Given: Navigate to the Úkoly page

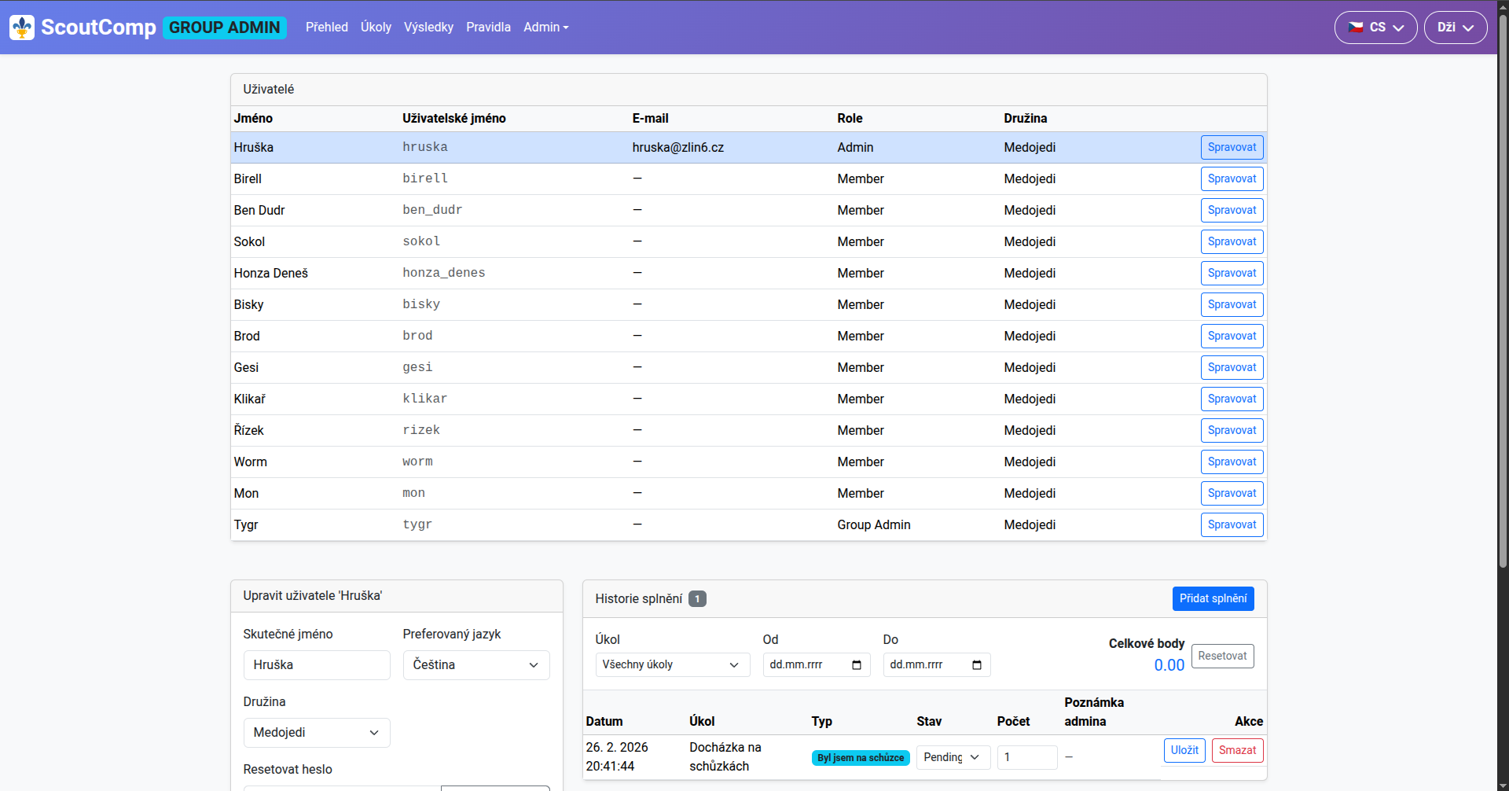Looking at the screenshot, I should point(376,28).
